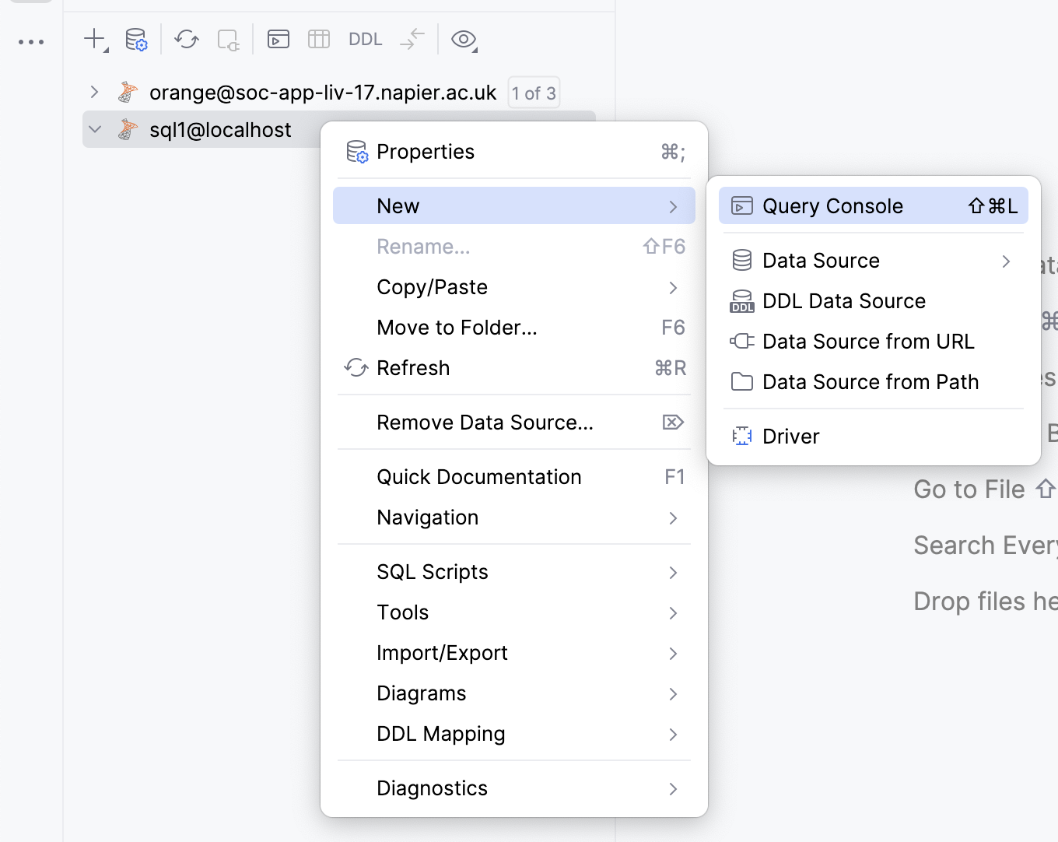Click the Deactivate connection toolbar icon
Screen dimensions: 1058x842
(228, 39)
